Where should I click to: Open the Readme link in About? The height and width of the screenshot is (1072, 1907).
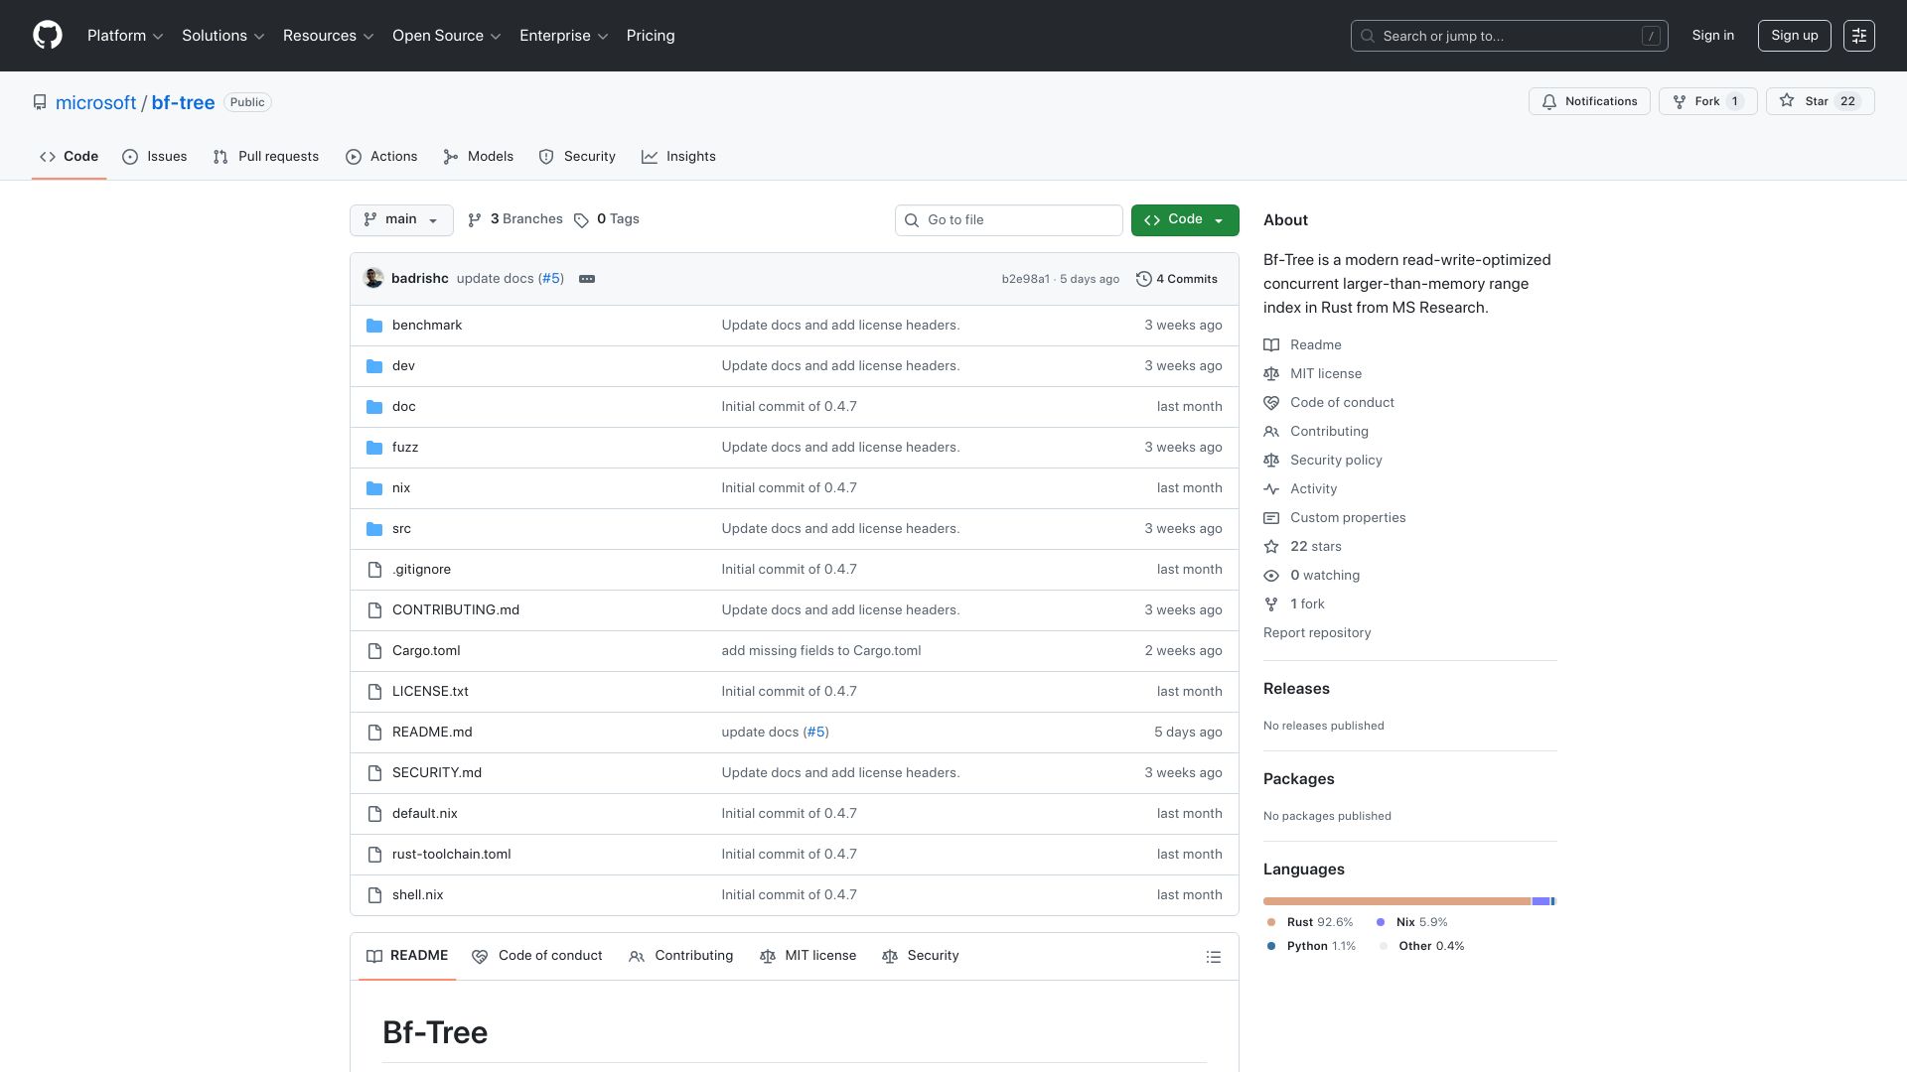1302,344
